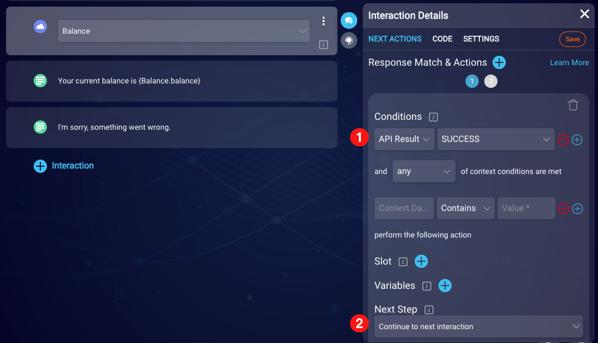Open the three-dot menu on the Balance block
The image size is (598, 343).
tap(324, 20)
